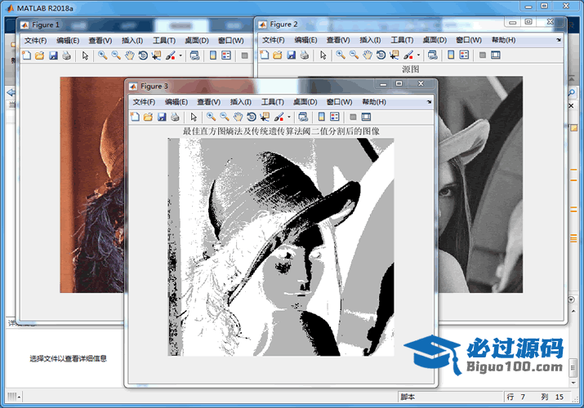Insert Legend icon in Figure 2 toolbar
Screen dimensions: 584x408
(464, 55)
